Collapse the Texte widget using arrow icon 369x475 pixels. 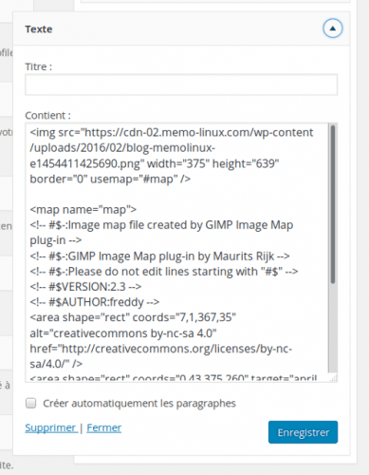(x=332, y=28)
